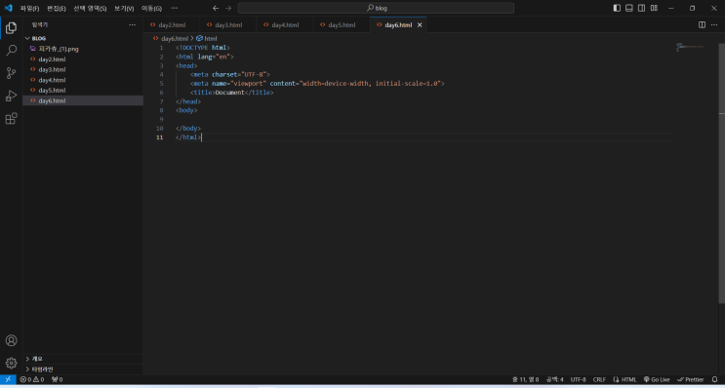Viewport: 725px width, 388px height.
Task: Open the Go menu
Action: tap(151, 9)
